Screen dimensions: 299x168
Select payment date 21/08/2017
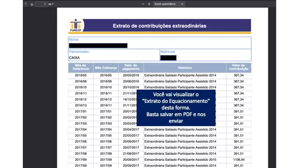click(x=131, y=154)
